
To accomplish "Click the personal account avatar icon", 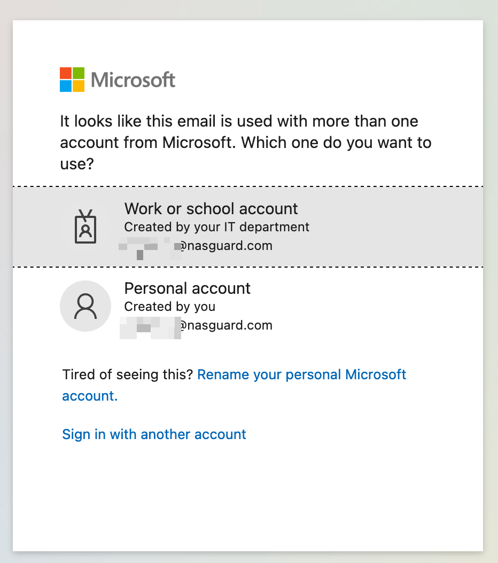I will (85, 306).
